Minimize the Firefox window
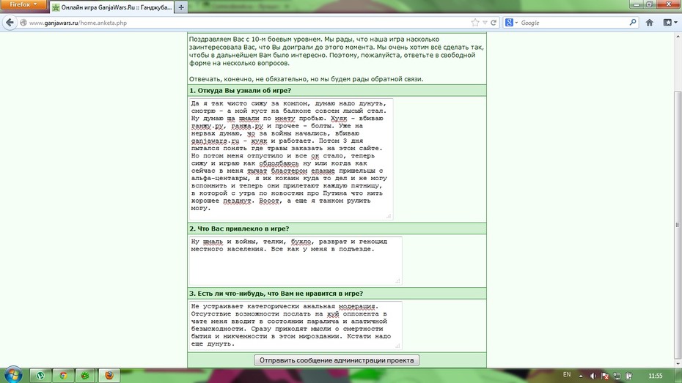Screen dimensions: 682x383 [637, 4]
